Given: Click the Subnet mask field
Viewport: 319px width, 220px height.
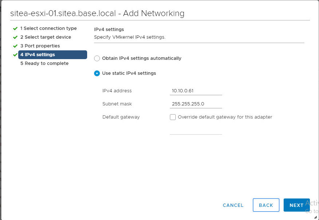Looking at the screenshot, I should pos(196,104).
